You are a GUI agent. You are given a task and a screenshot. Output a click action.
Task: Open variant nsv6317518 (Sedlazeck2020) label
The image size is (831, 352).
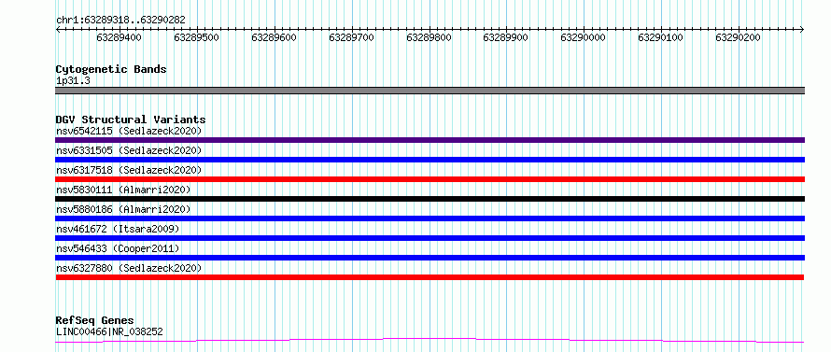tap(129, 170)
